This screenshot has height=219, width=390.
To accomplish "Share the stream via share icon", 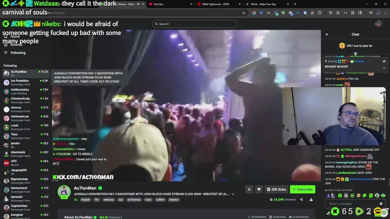I will (x=301, y=200).
